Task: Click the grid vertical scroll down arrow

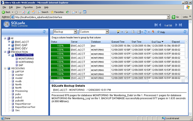Action: 186,78
